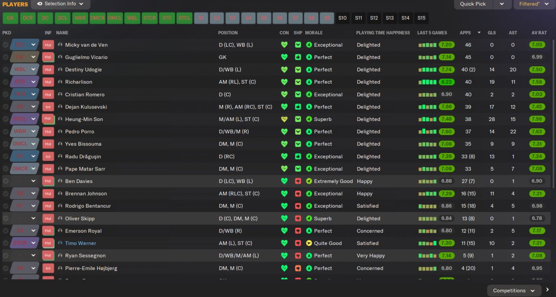Click Dejan Kulusevski's match sharpness icon

point(298,107)
